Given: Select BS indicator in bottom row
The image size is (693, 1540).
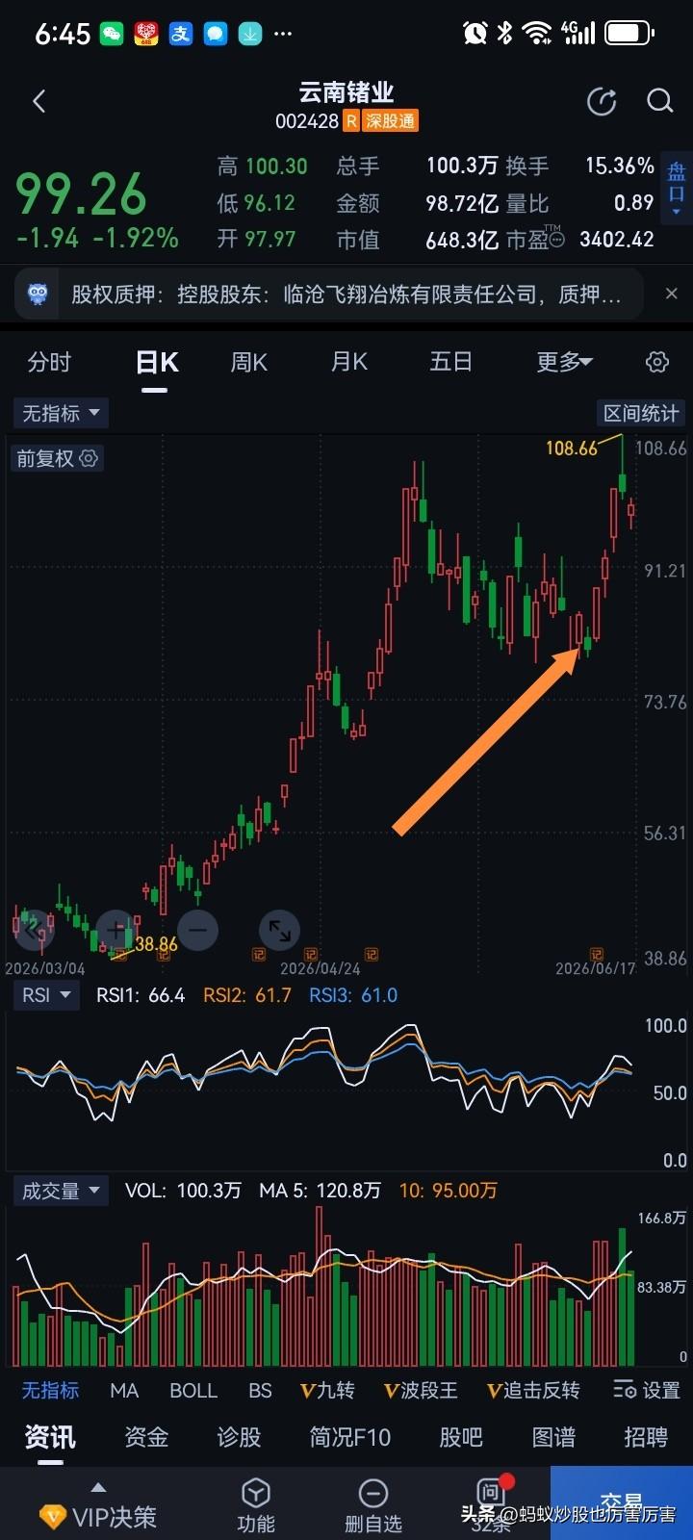Looking at the screenshot, I should pyautogui.click(x=260, y=1390).
